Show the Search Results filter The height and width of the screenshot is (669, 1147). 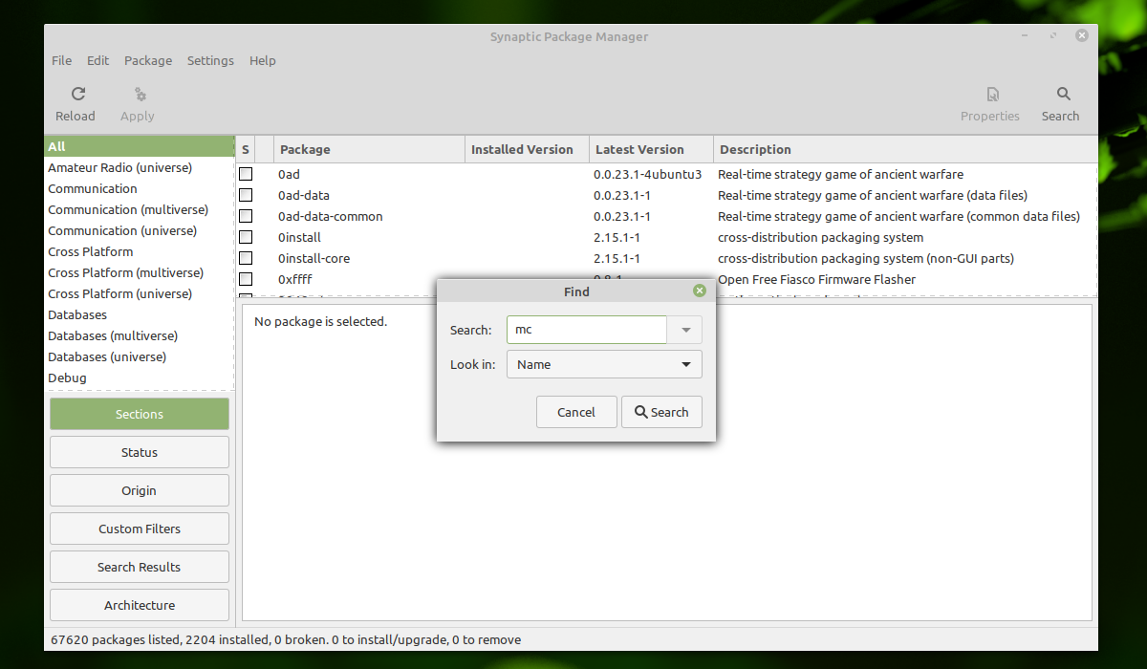(140, 567)
